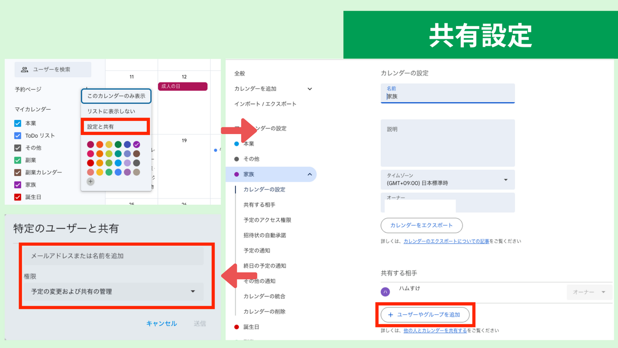Click the マイカレンダー section heading
This screenshot has width=618, height=348.
[x=33, y=110]
